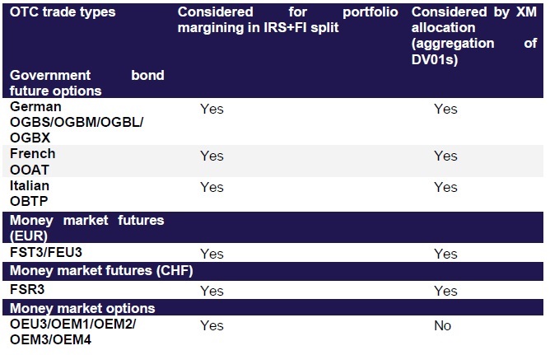Click the "Money market futures (CHF)" section header
The width and height of the screenshot is (550, 355).
[102, 272]
